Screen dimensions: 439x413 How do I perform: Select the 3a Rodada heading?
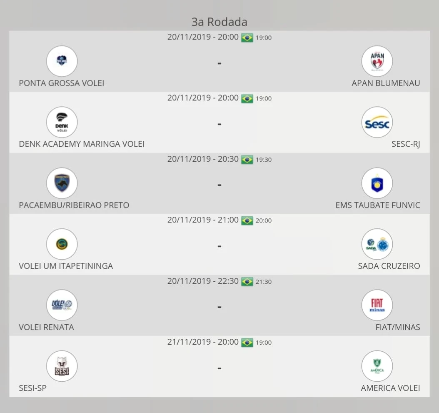click(219, 22)
